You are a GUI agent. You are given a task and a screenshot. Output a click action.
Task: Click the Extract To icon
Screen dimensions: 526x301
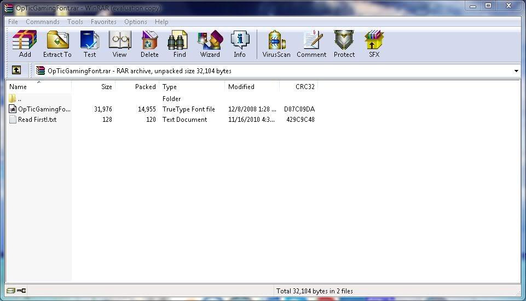pyautogui.click(x=57, y=44)
